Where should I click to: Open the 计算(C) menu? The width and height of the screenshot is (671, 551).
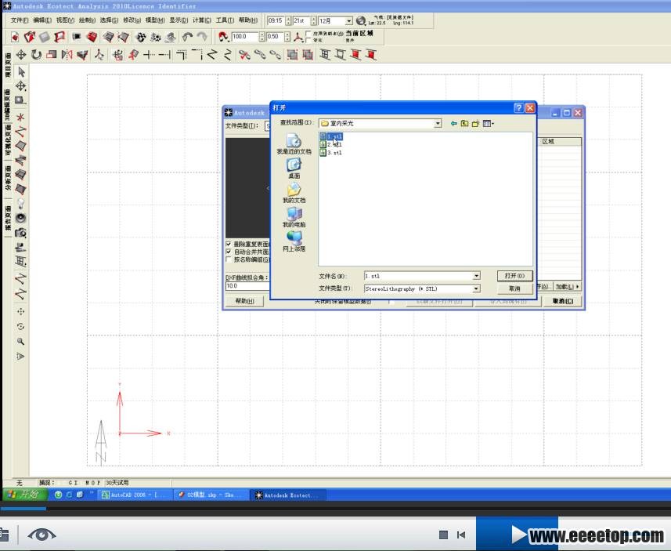pyautogui.click(x=201, y=20)
